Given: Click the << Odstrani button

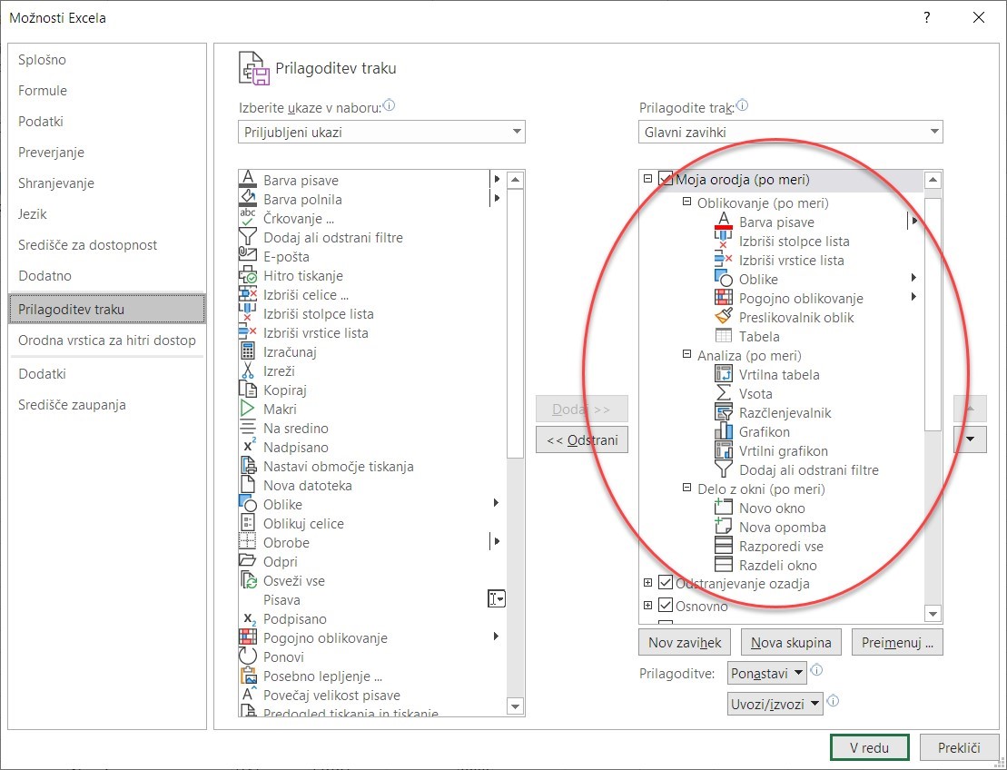Looking at the screenshot, I should (582, 439).
